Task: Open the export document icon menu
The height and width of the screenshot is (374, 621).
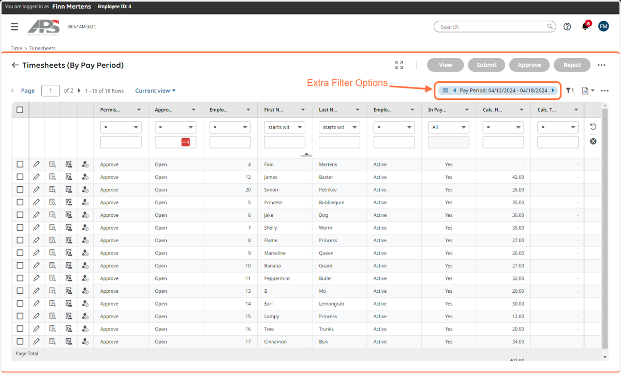Action: (x=588, y=91)
